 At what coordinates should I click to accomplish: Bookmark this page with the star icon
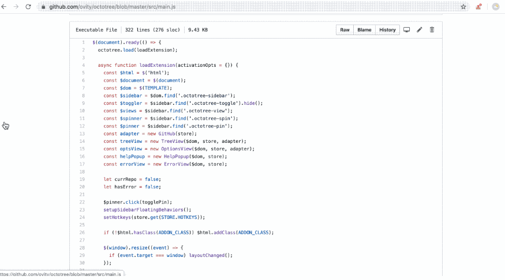pos(463,7)
